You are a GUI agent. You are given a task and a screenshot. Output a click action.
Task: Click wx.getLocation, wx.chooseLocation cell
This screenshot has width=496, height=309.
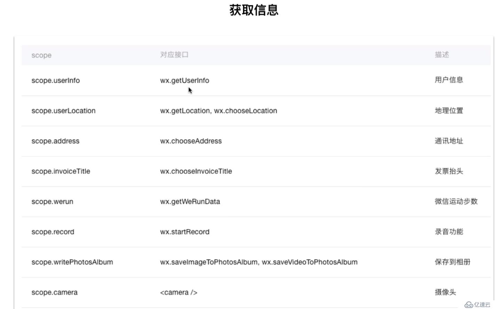click(x=219, y=111)
